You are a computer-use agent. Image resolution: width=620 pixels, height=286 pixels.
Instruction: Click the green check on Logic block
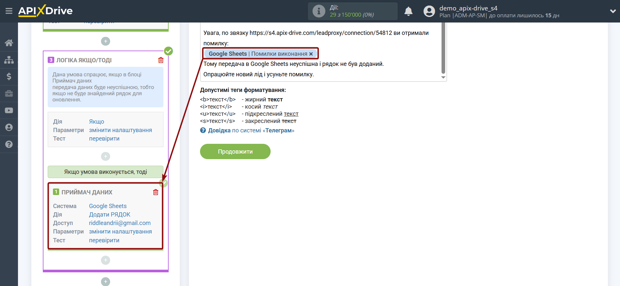tap(168, 51)
